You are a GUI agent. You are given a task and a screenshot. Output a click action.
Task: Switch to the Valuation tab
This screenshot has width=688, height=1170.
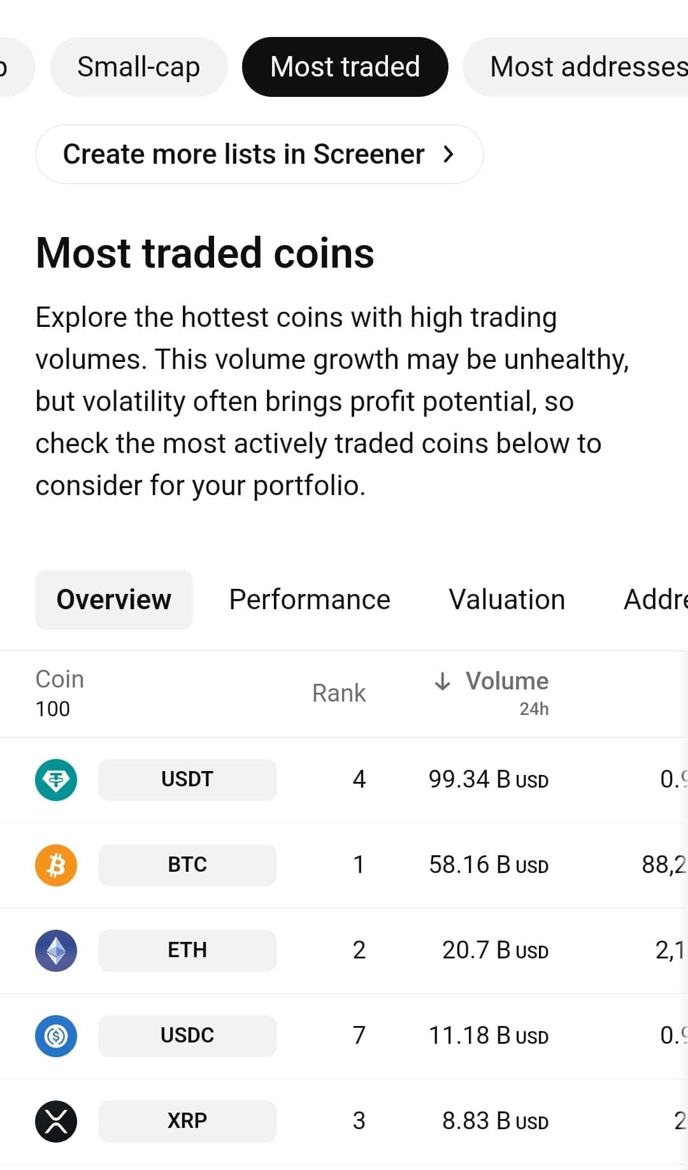506,600
